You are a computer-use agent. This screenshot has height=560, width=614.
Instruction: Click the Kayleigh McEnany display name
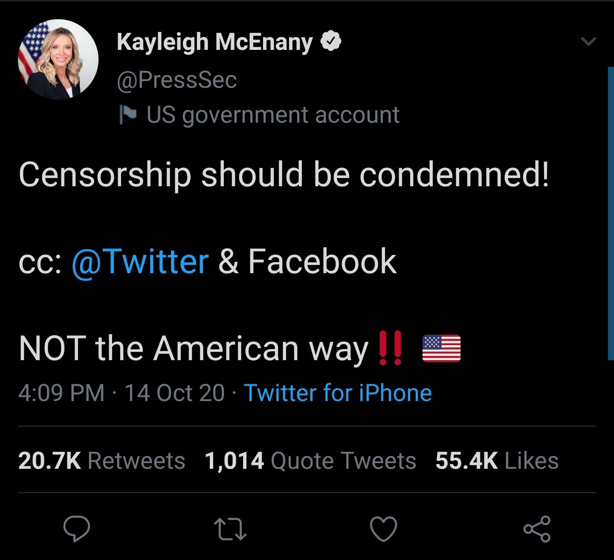215,43
